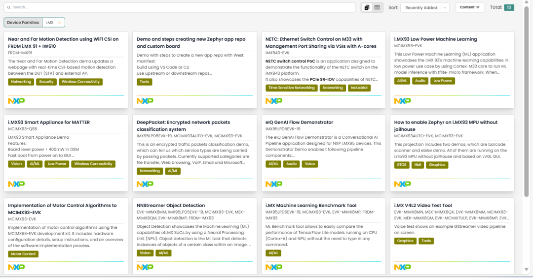Switch to table view layout icon
Image resolution: width=533 pixels, height=278 pixels.
pyautogui.click(x=377, y=7)
